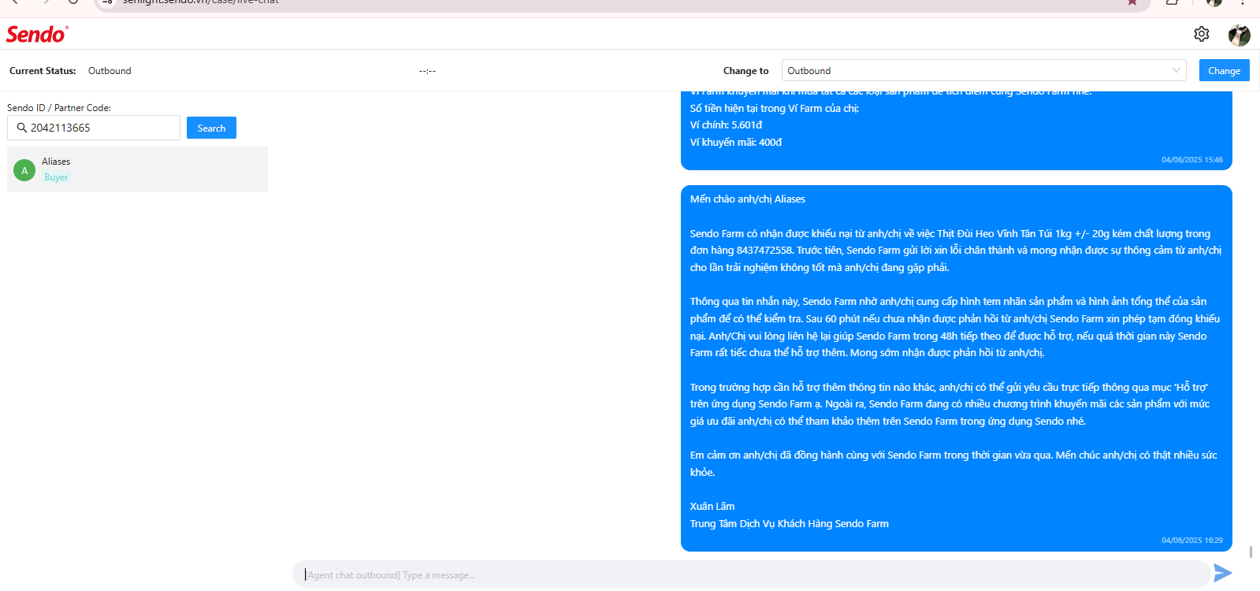Click the signature name Xuân Lãm
This screenshot has width=1260, height=591.
pyautogui.click(x=712, y=507)
